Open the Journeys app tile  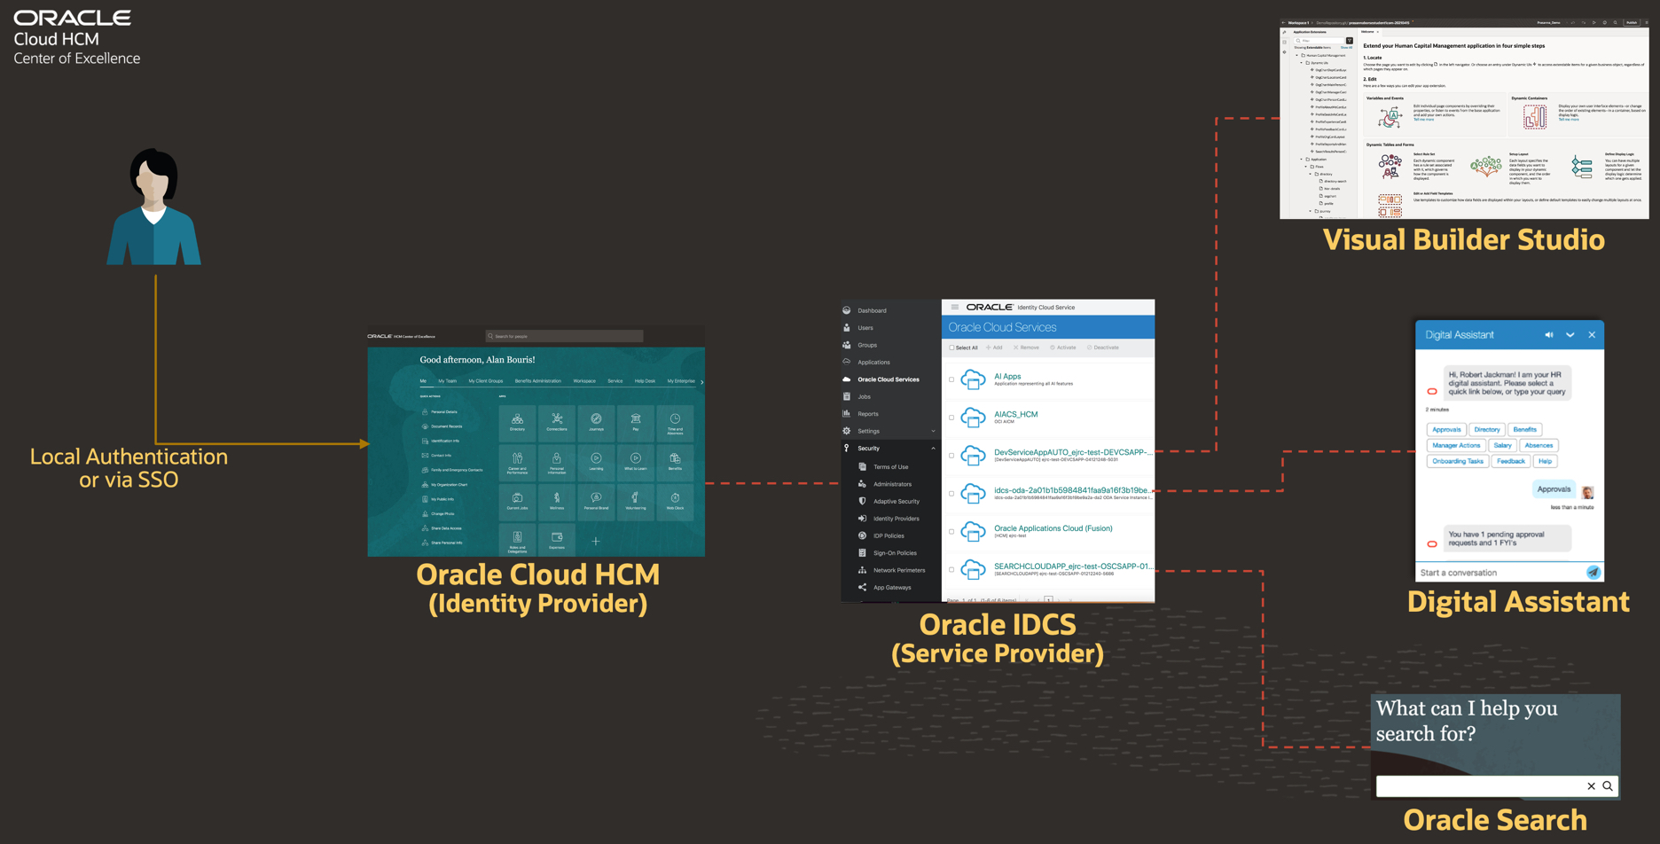596,422
